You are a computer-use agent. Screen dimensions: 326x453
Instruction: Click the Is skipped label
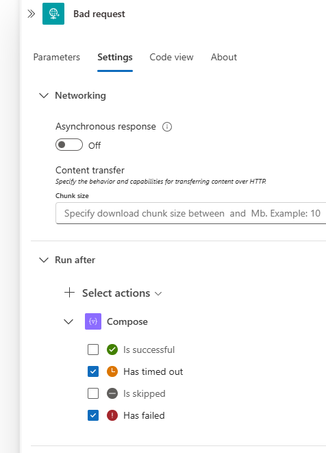click(145, 393)
